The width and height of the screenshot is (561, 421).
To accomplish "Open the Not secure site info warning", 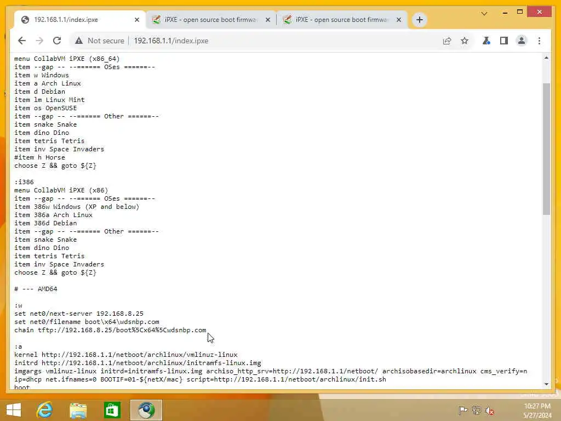I will click(100, 41).
